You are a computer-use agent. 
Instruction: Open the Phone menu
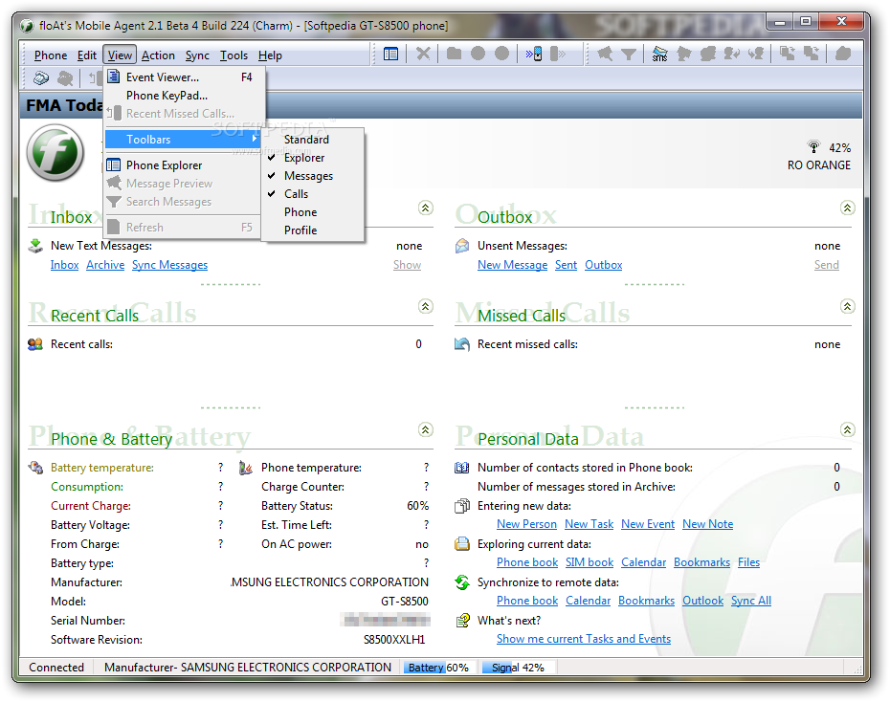[51, 55]
